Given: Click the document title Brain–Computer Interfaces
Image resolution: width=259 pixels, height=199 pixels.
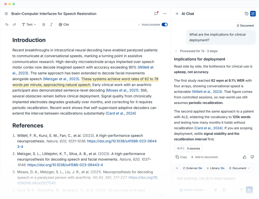Looking at the screenshot, I should [x=54, y=14].
